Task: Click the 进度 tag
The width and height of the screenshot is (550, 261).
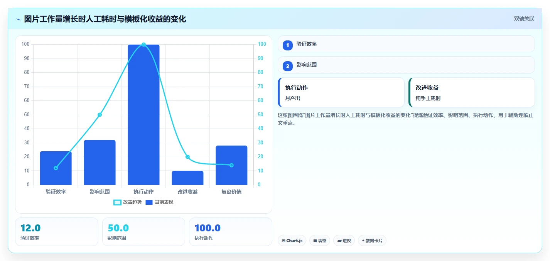Action: pyautogui.click(x=344, y=241)
